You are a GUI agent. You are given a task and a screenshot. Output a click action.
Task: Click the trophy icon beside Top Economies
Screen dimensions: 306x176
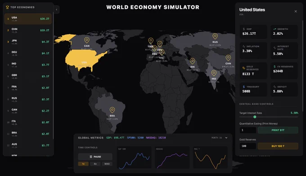(7, 7)
